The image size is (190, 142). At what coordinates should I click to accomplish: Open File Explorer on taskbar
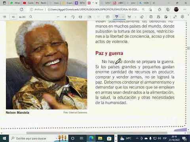[100, 138]
